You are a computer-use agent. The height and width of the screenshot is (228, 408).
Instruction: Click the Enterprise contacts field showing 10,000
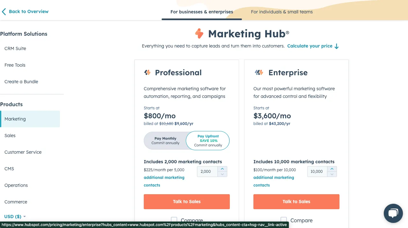[x=317, y=172]
